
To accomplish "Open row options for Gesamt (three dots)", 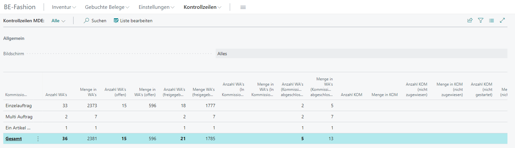I will click(38, 139).
